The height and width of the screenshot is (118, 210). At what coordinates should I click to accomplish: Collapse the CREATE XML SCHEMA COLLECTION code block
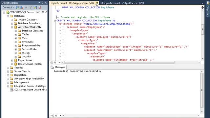(55, 21)
